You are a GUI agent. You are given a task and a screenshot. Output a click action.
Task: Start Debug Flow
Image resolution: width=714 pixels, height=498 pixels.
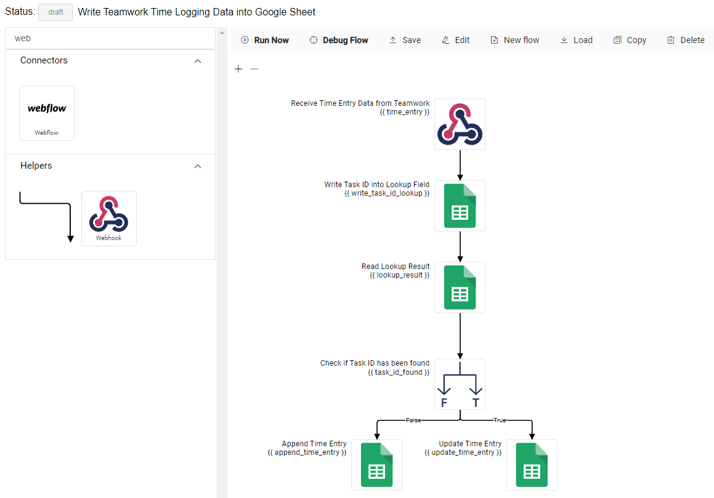point(339,40)
